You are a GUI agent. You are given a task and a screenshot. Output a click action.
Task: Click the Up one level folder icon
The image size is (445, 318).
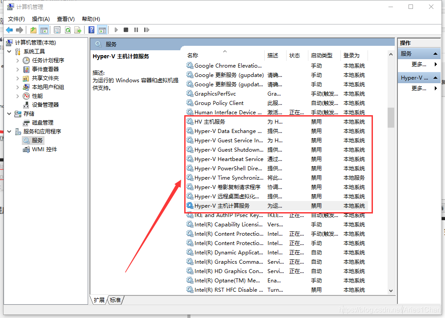coord(33,30)
